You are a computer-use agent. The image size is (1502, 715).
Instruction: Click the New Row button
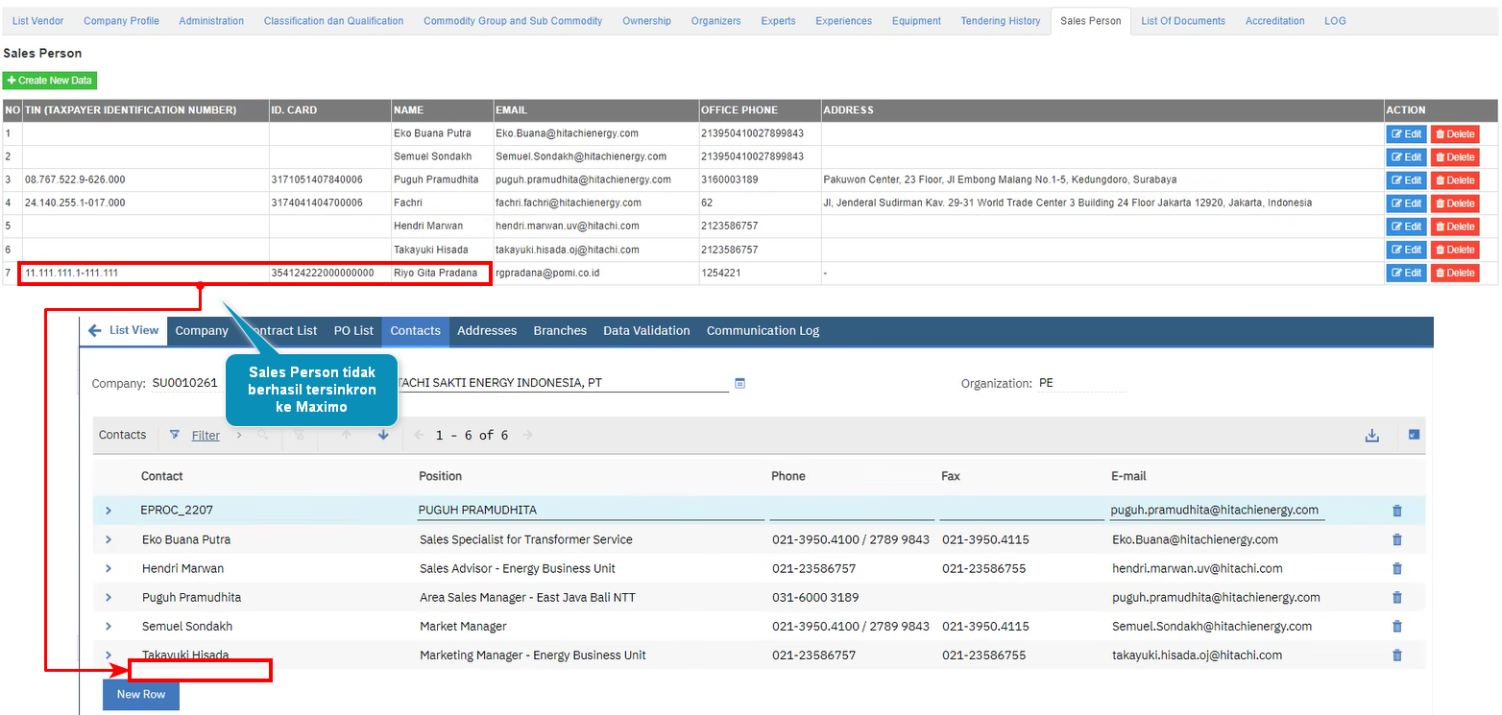coord(141,695)
